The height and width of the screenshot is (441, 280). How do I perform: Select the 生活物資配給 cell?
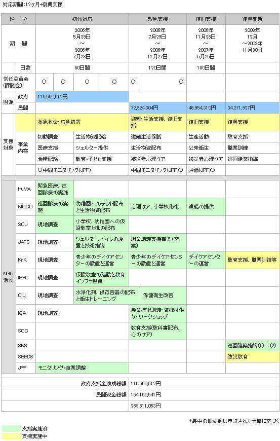click(101, 137)
